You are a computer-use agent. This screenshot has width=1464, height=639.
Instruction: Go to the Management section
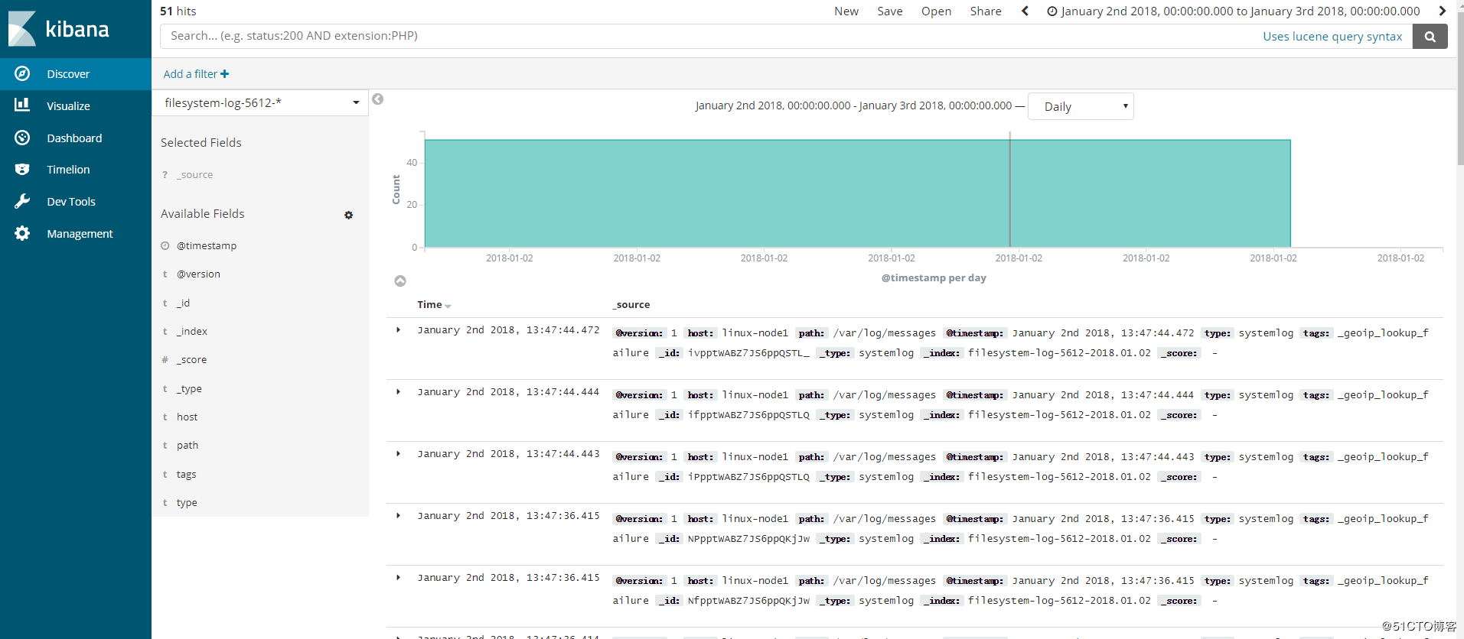tap(76, 233)
